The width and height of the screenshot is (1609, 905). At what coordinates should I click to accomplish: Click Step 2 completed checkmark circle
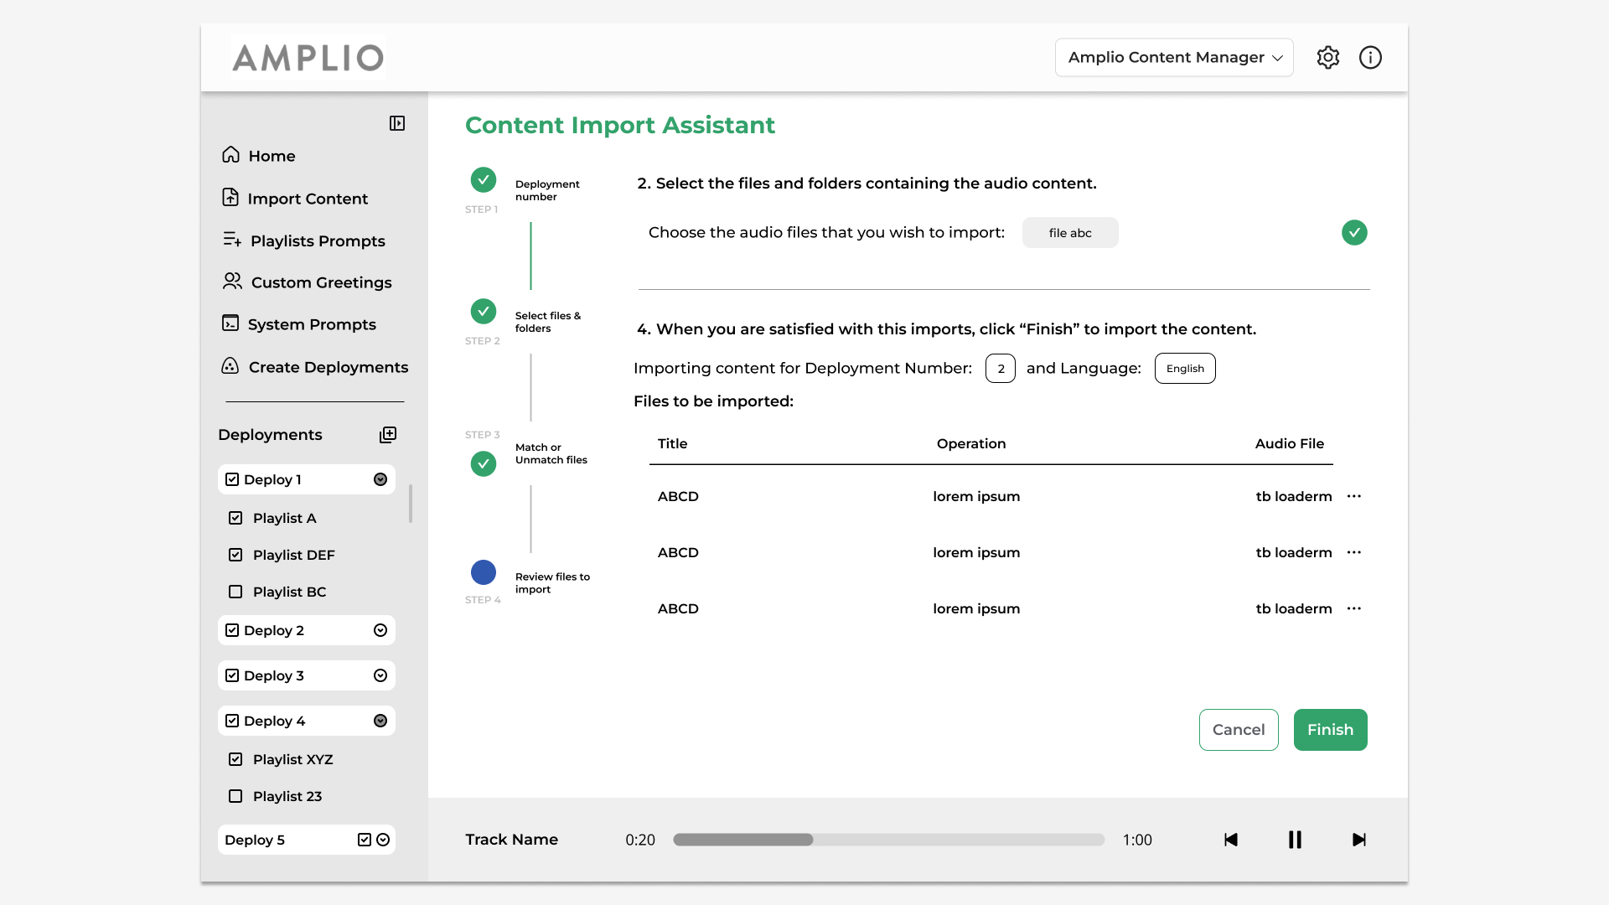click(x=484, y=311)
